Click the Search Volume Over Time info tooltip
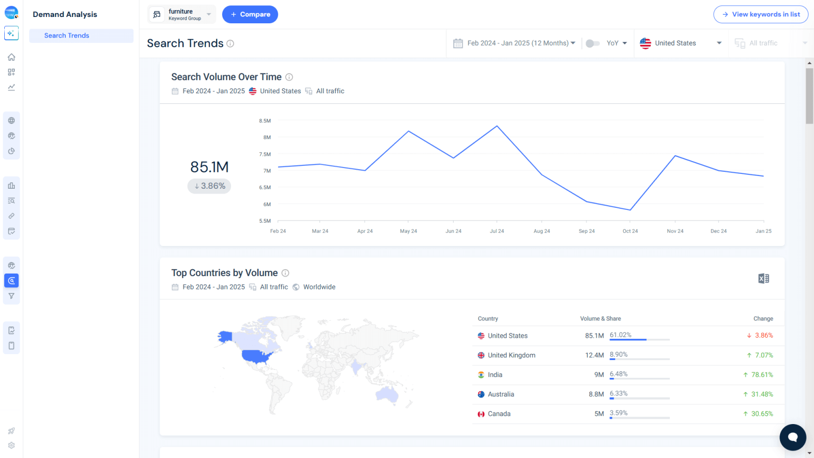 [x=289, y=77]
